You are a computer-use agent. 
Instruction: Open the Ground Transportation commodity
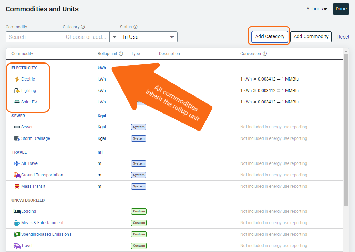click(42, 175)
